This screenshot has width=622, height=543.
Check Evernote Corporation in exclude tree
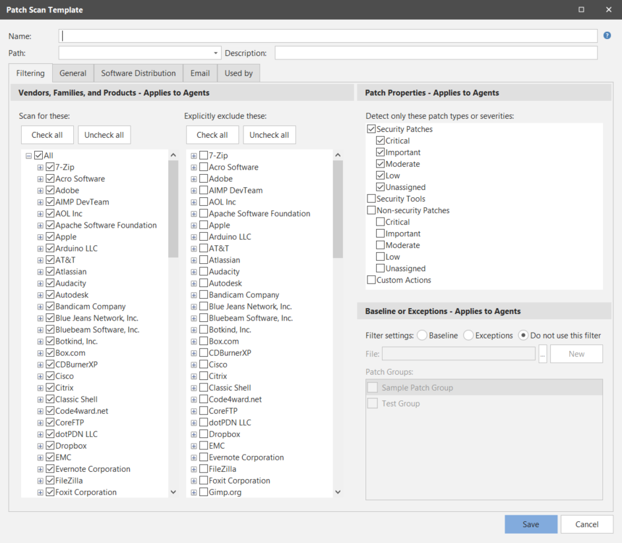[x=204, y=457]
